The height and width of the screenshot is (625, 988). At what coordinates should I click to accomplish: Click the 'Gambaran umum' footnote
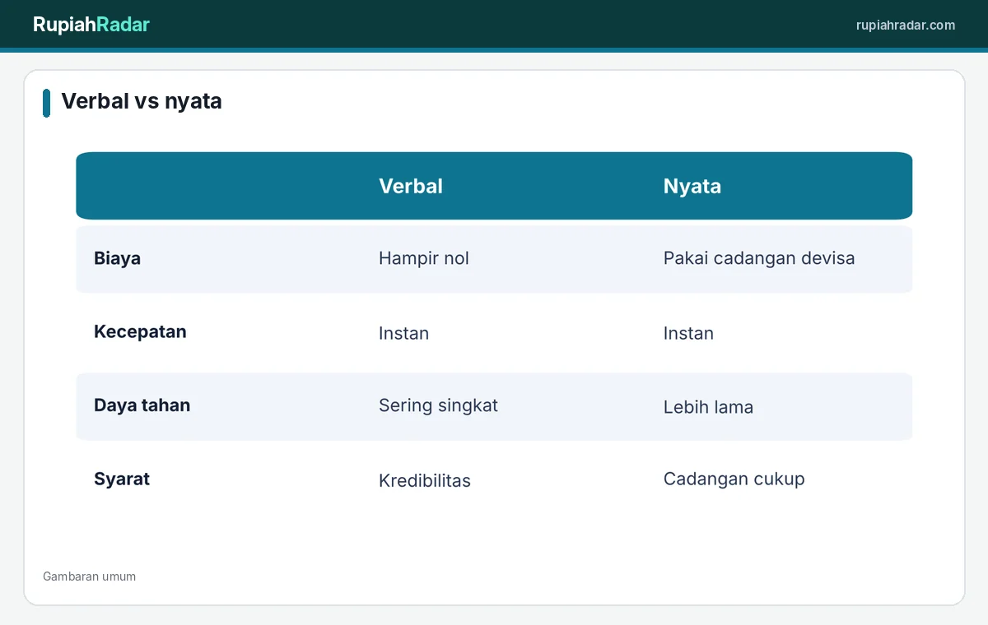(89, 576)
